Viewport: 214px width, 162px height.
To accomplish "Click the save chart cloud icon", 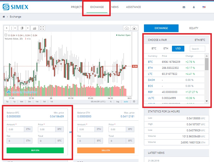I will tap(134, 28).
